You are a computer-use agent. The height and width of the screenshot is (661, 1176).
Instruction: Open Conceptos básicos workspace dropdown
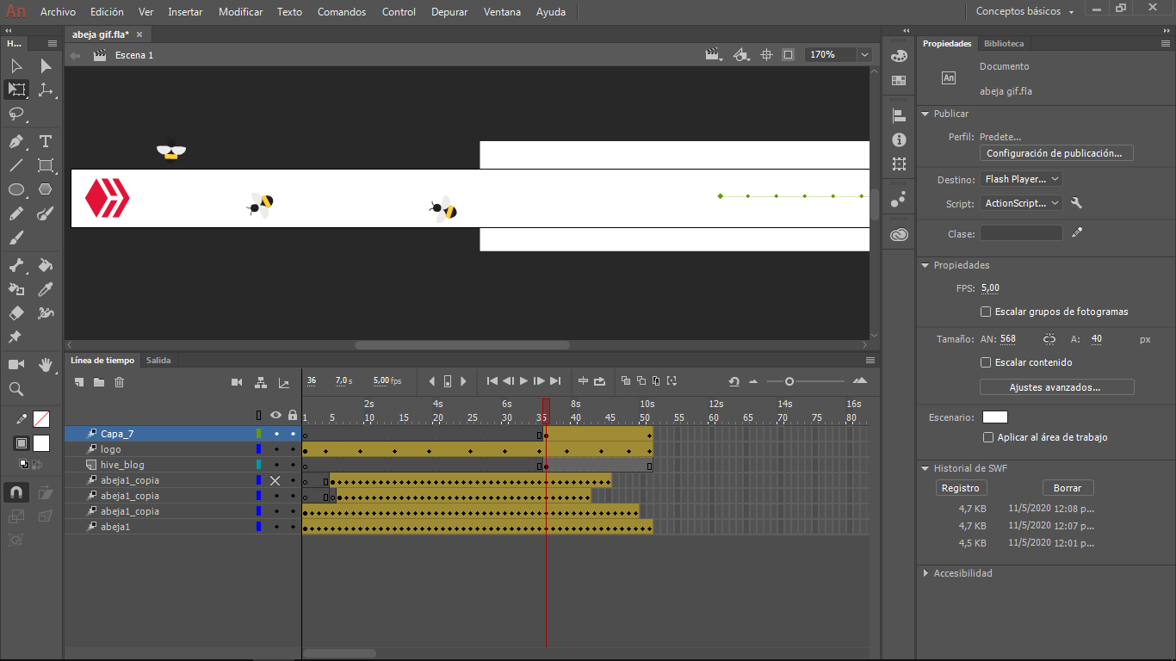coord(1024,12)
